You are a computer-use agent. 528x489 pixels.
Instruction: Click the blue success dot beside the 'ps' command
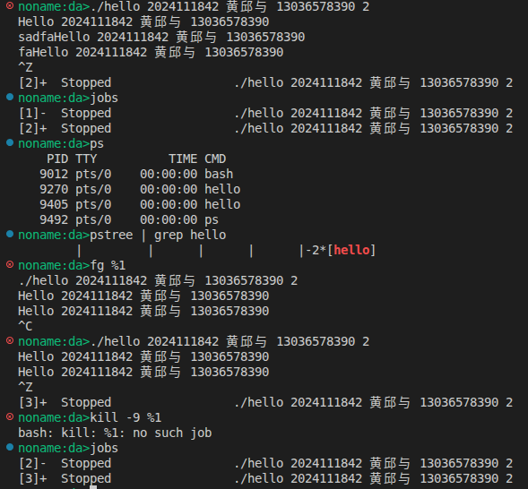tap(10, 143)
